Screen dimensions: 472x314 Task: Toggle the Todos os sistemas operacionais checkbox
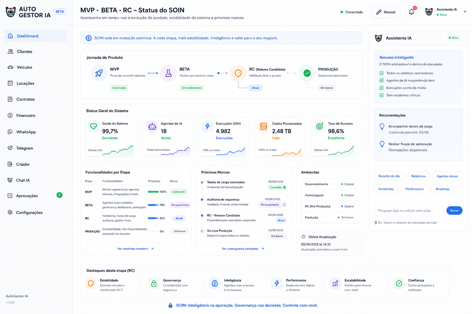click(381, 73)
